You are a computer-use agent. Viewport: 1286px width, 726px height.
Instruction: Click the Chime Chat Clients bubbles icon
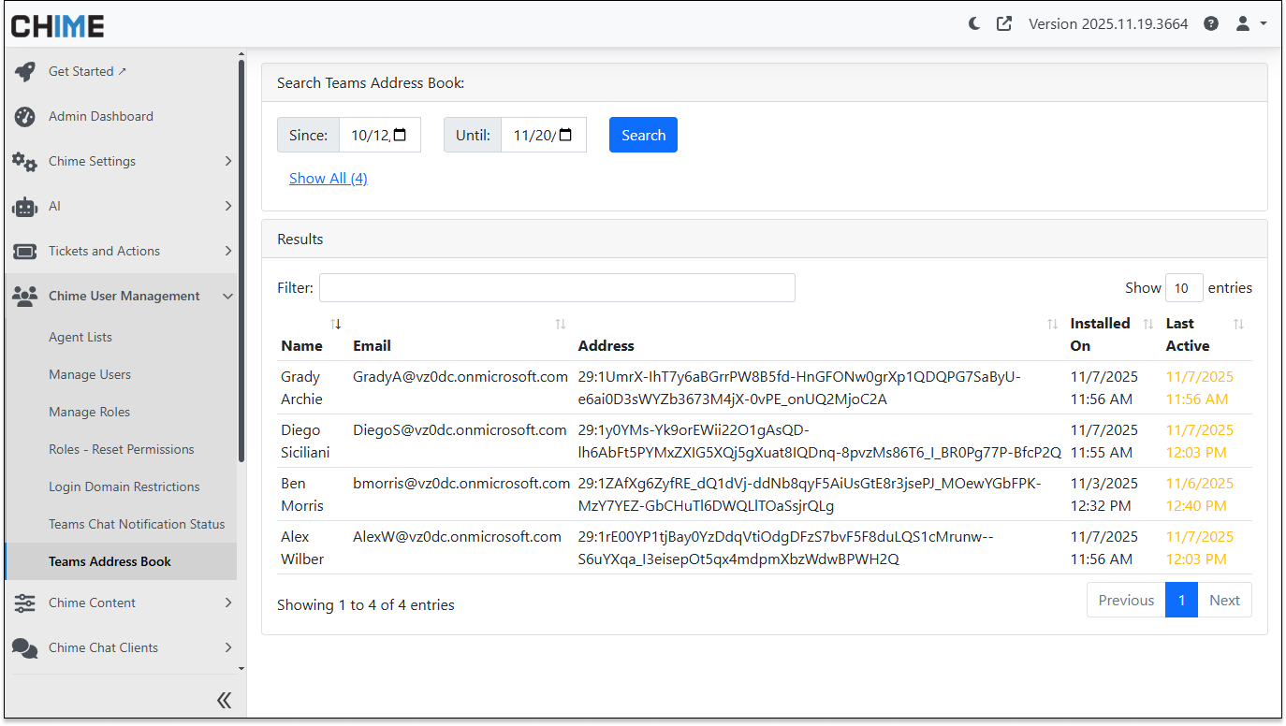tap(25, 648)
